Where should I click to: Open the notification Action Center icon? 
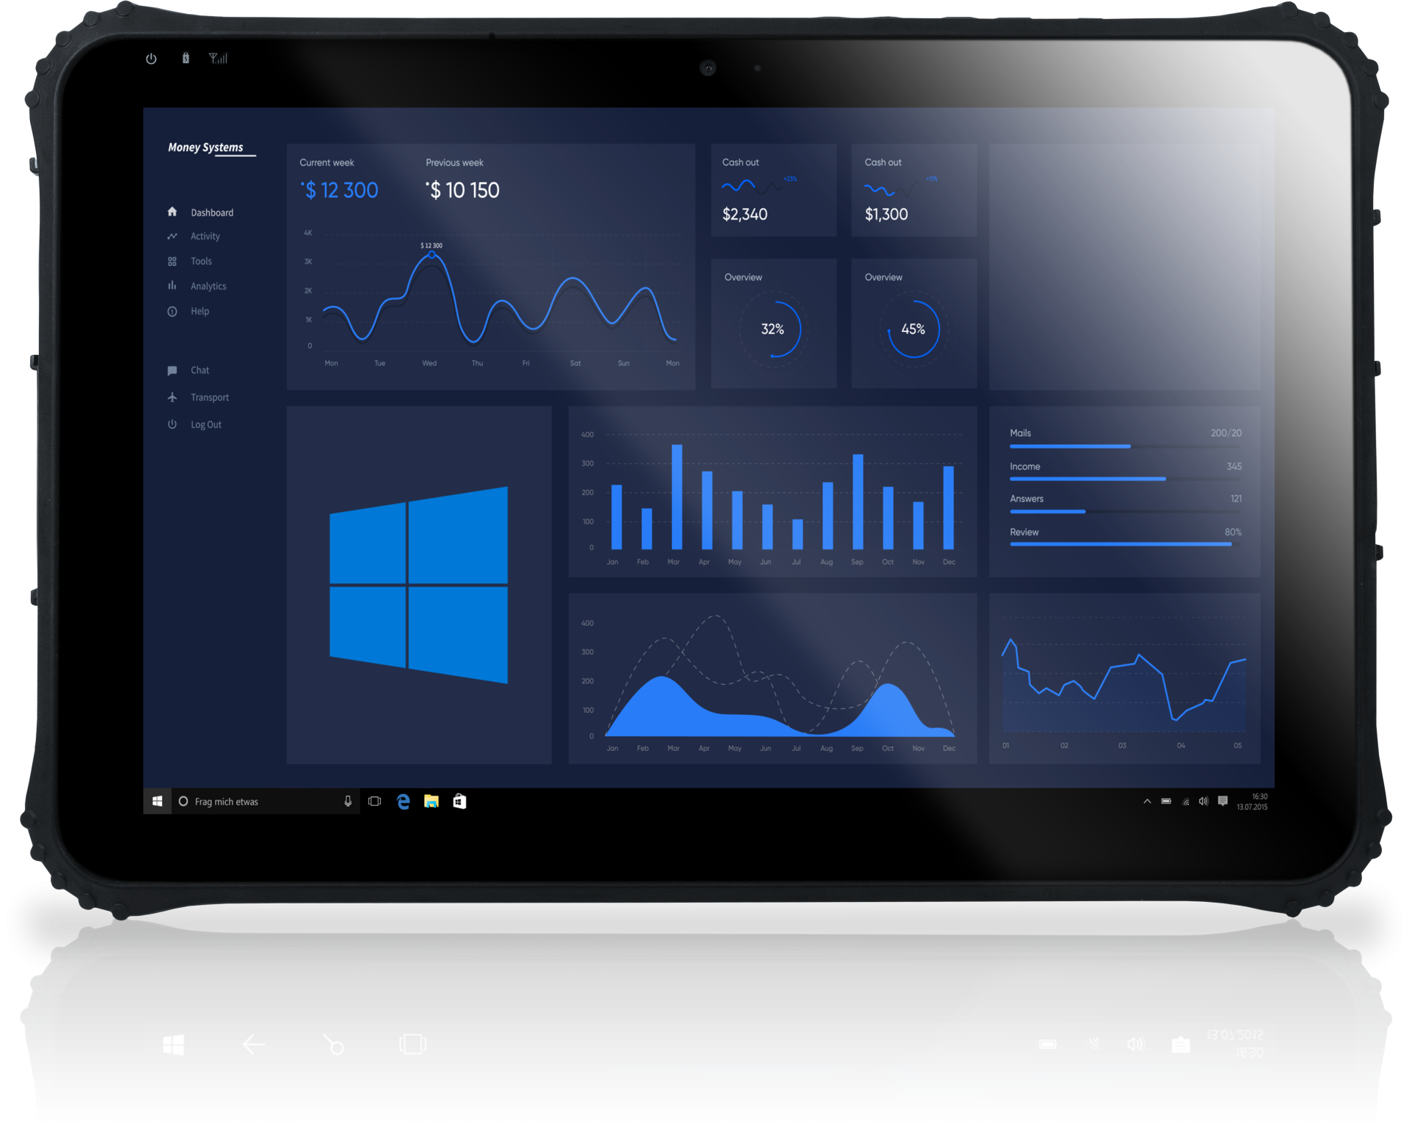(x=1223, y=801)
